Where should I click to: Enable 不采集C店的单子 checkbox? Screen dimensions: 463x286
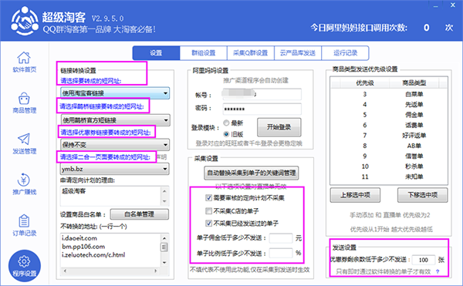[208, 210]
